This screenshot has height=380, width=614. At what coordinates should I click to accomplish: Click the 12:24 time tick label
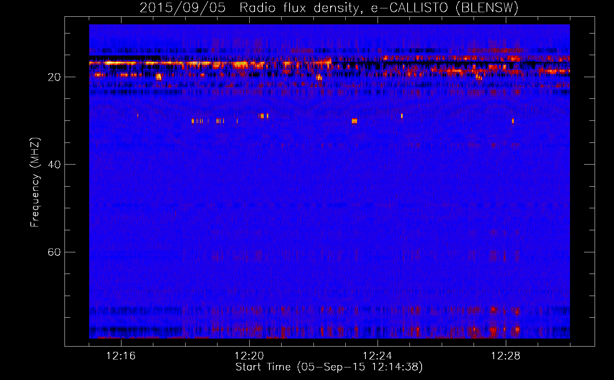pos(378,356)
